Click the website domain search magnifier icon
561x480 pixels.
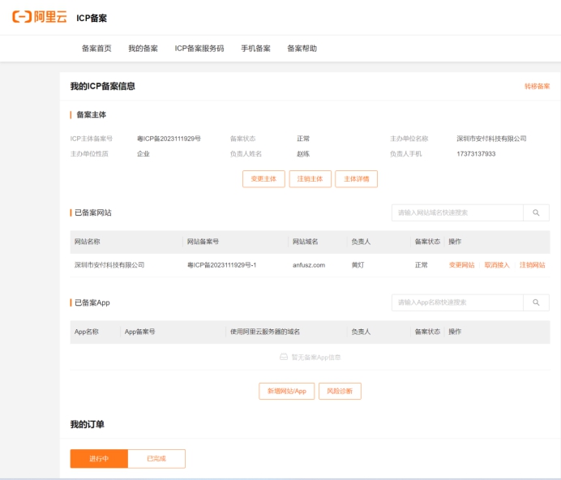(536, 212)
